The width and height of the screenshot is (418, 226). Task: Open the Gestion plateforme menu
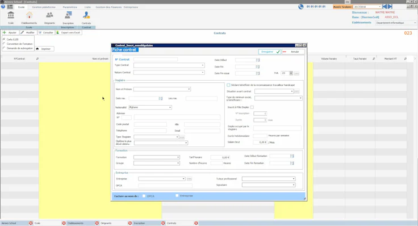44,7
